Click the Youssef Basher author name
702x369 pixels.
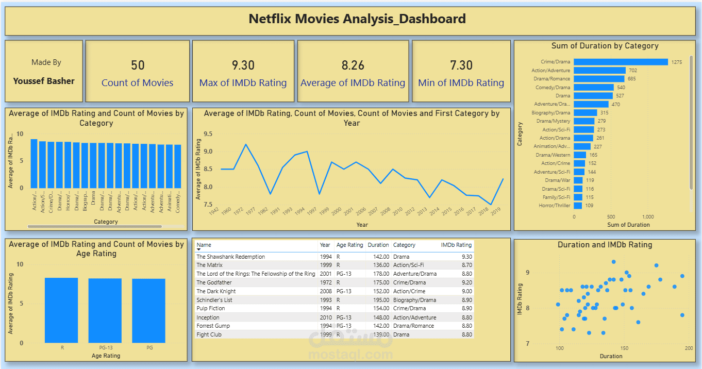[x=44, y=81]
